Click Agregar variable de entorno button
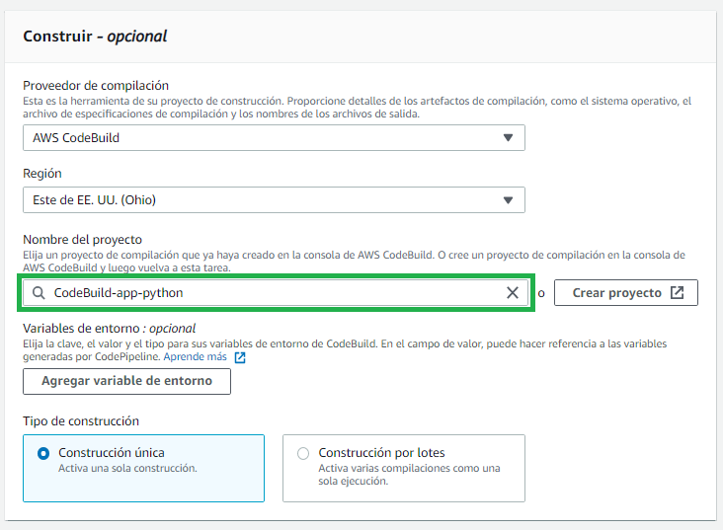 [126, 381]
